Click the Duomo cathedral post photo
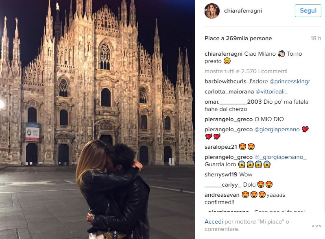 (97, 119)
